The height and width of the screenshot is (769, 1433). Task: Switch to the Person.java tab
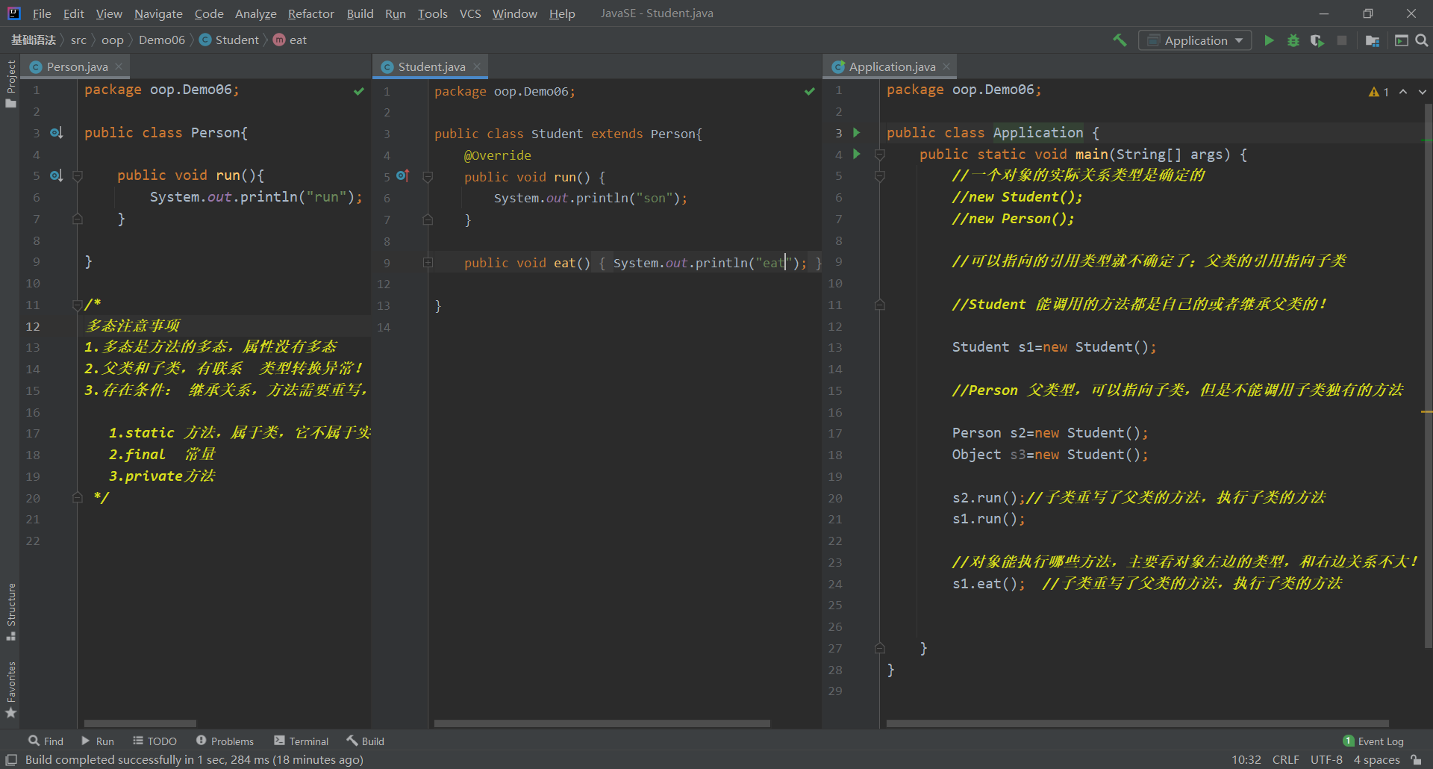[x=76, y=66]
